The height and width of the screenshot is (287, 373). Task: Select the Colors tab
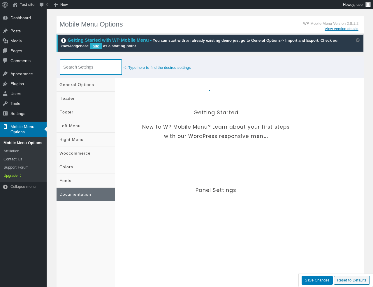(x=86, y=167)
